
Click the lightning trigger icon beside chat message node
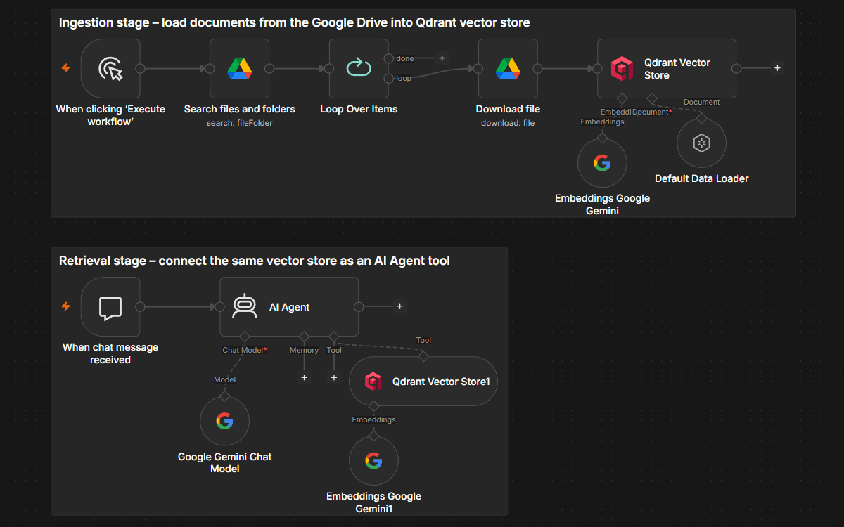click(x=66, y=306)
